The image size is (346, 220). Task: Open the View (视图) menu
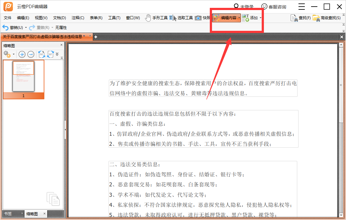coord(41,18)
